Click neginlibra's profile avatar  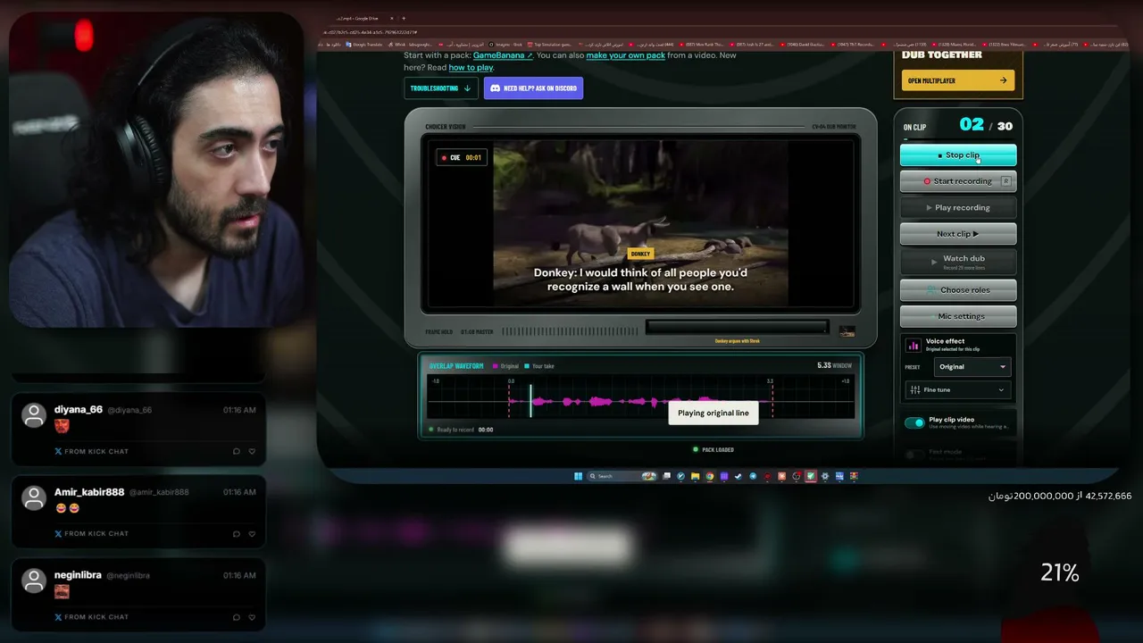point(34,580)
